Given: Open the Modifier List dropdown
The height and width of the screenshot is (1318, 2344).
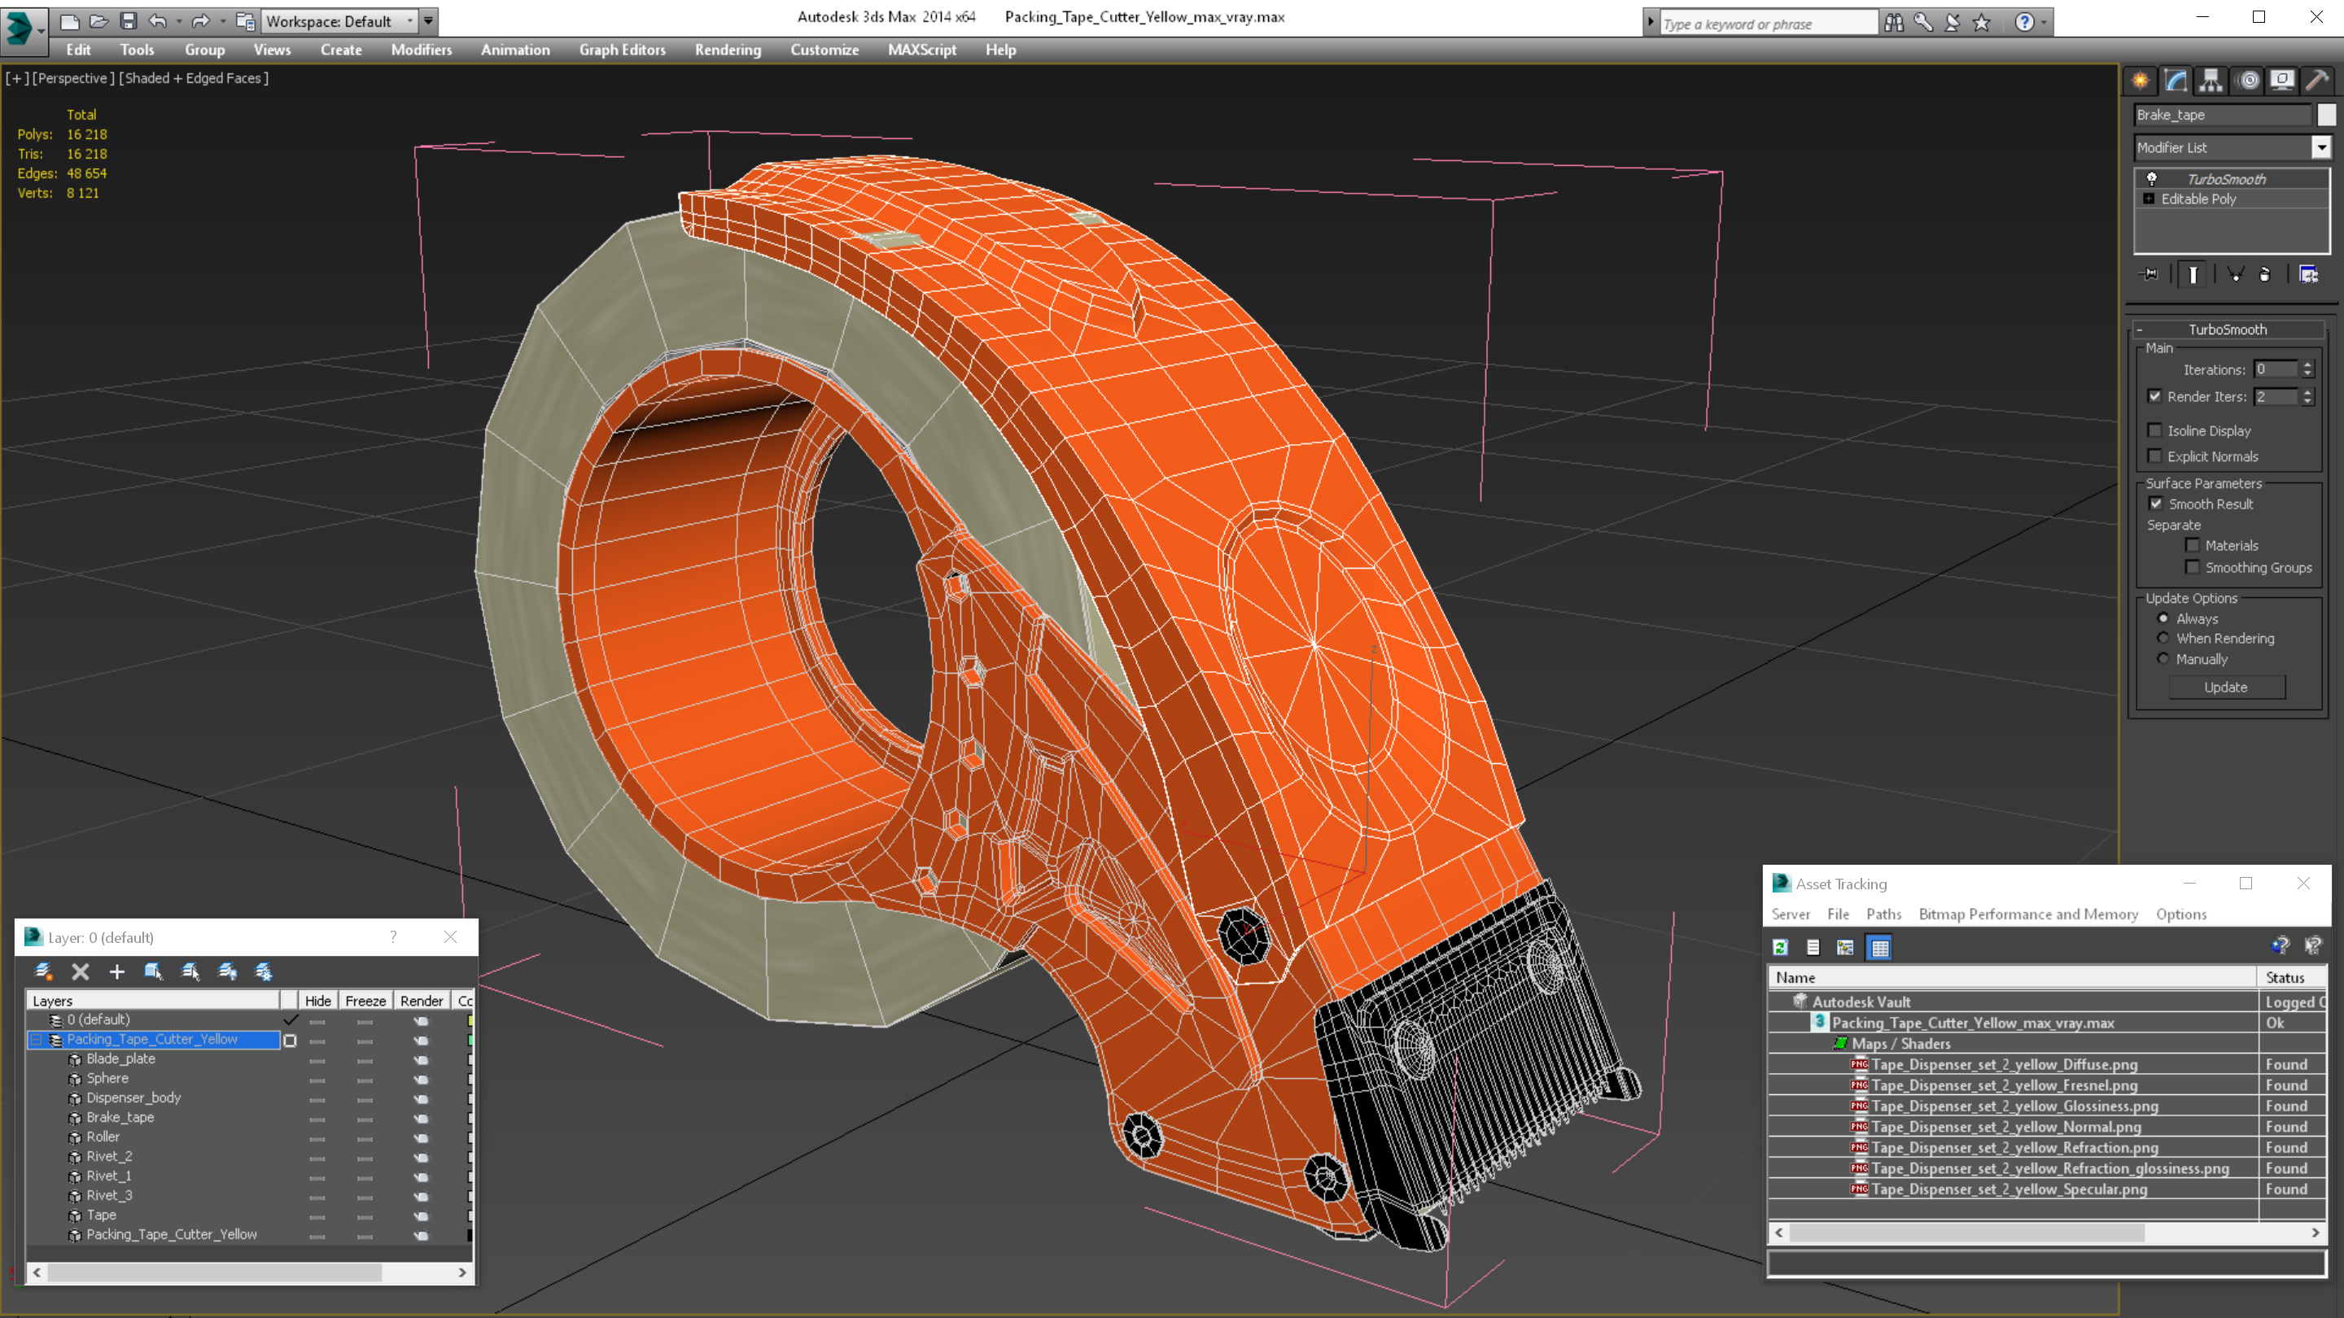Looking at the screenshot, I should 2321,147.
